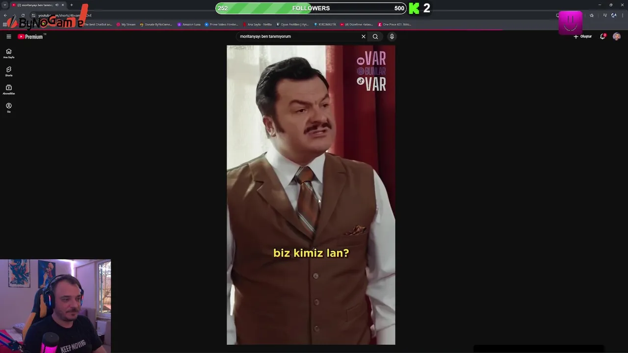Open YouTube notifications bell

tap(602, 36)
